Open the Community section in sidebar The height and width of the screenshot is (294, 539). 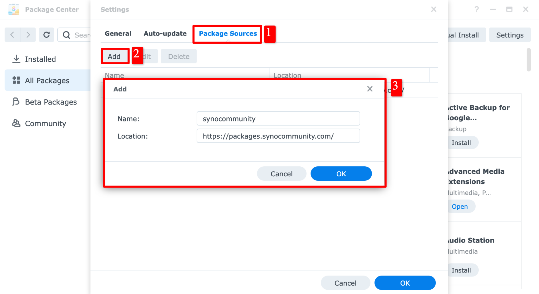point(45,123)
